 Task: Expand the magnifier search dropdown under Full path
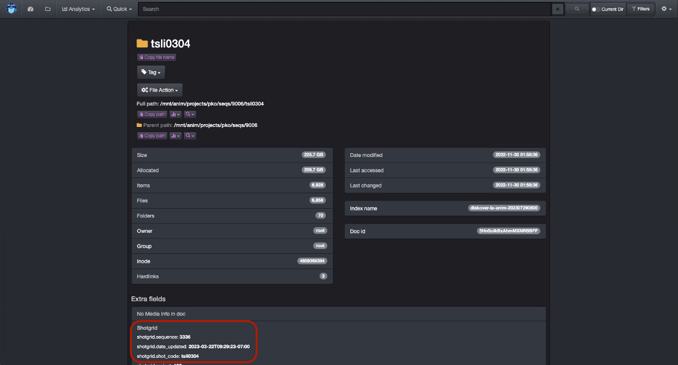[190, 114]
